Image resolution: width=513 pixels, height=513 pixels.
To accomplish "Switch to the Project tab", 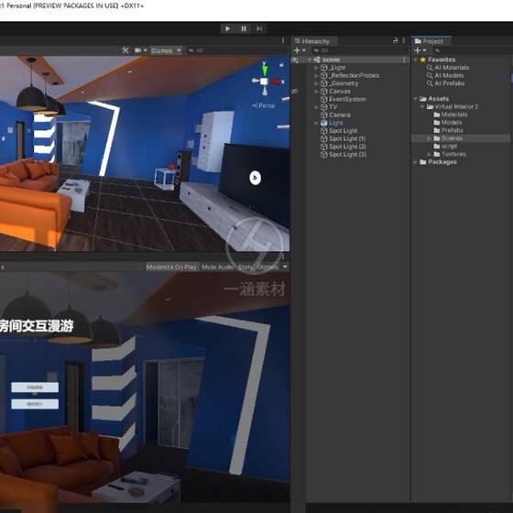I will pyautogui.click(x=430, y=41).
